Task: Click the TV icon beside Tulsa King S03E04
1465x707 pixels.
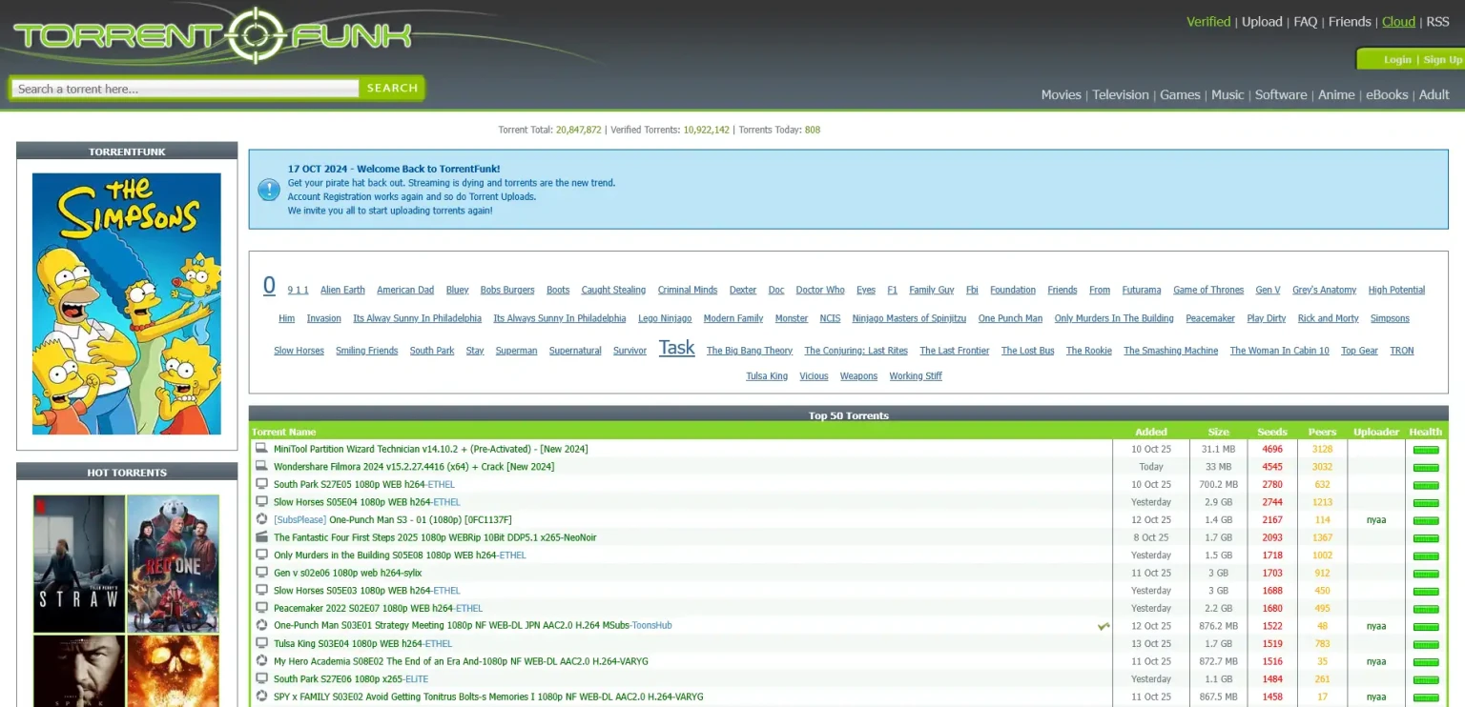Action: pos(261,643)
